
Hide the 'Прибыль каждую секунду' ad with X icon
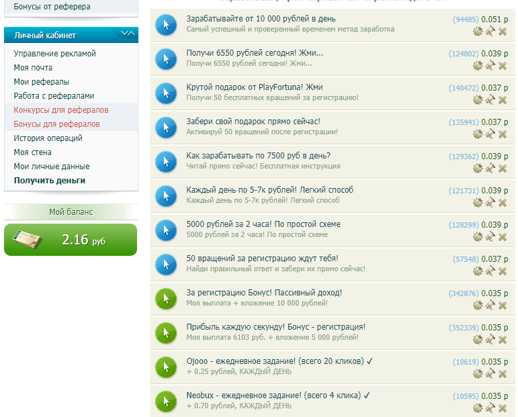click(x=502, y=339)
